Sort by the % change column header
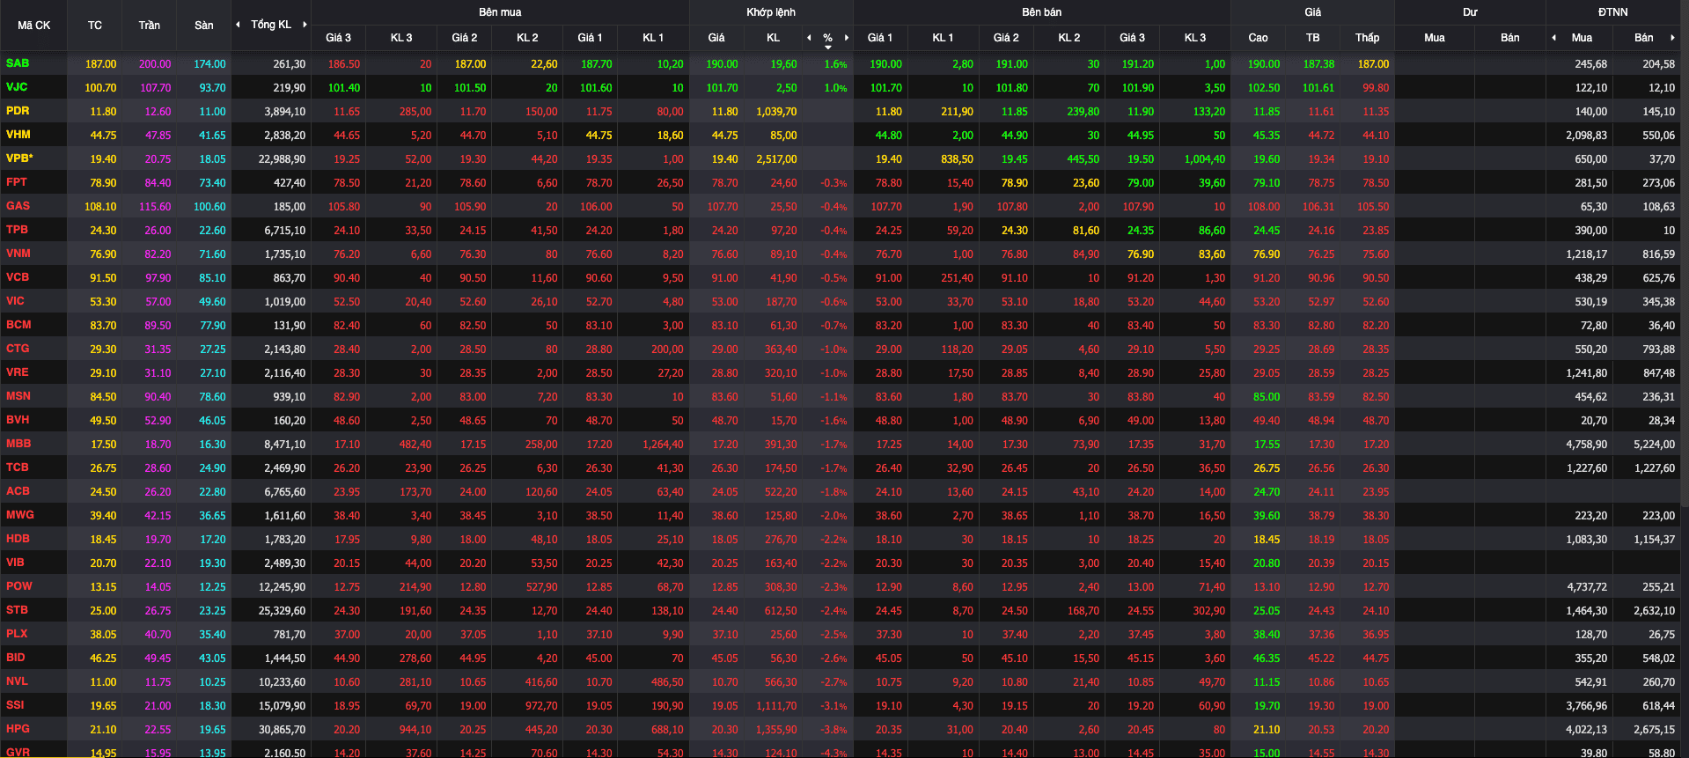 click(827, 38)
